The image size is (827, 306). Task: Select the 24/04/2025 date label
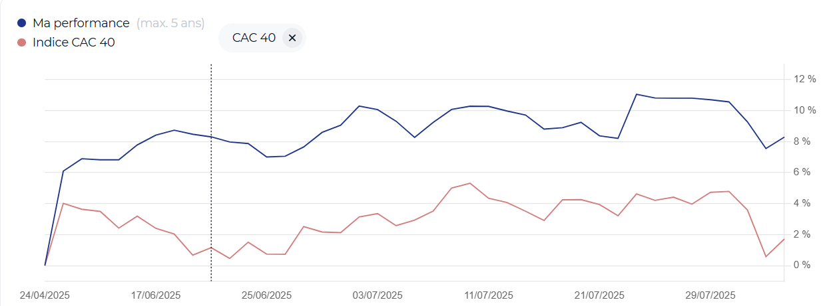(45, 295)
